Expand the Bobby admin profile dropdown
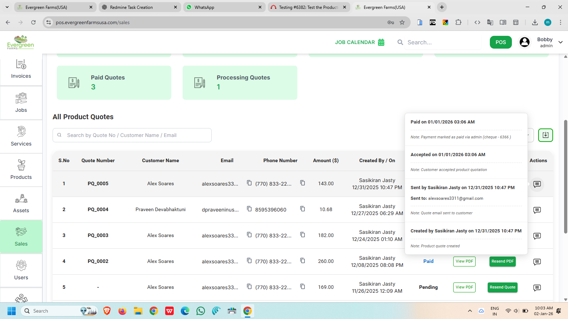This screenshot has height=319, width=568. click(x=560, y=42)
